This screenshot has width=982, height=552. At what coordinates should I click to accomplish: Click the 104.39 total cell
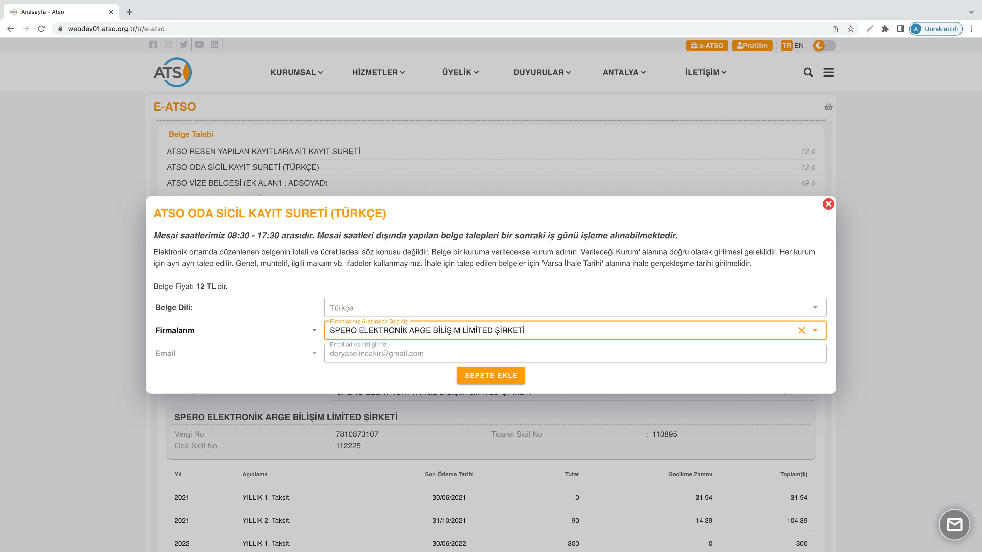(x=797, y=520)
